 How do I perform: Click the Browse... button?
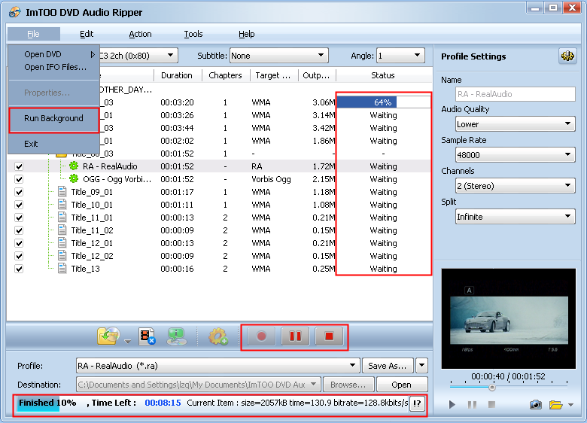pyautogui.click(x=348, y=384)
